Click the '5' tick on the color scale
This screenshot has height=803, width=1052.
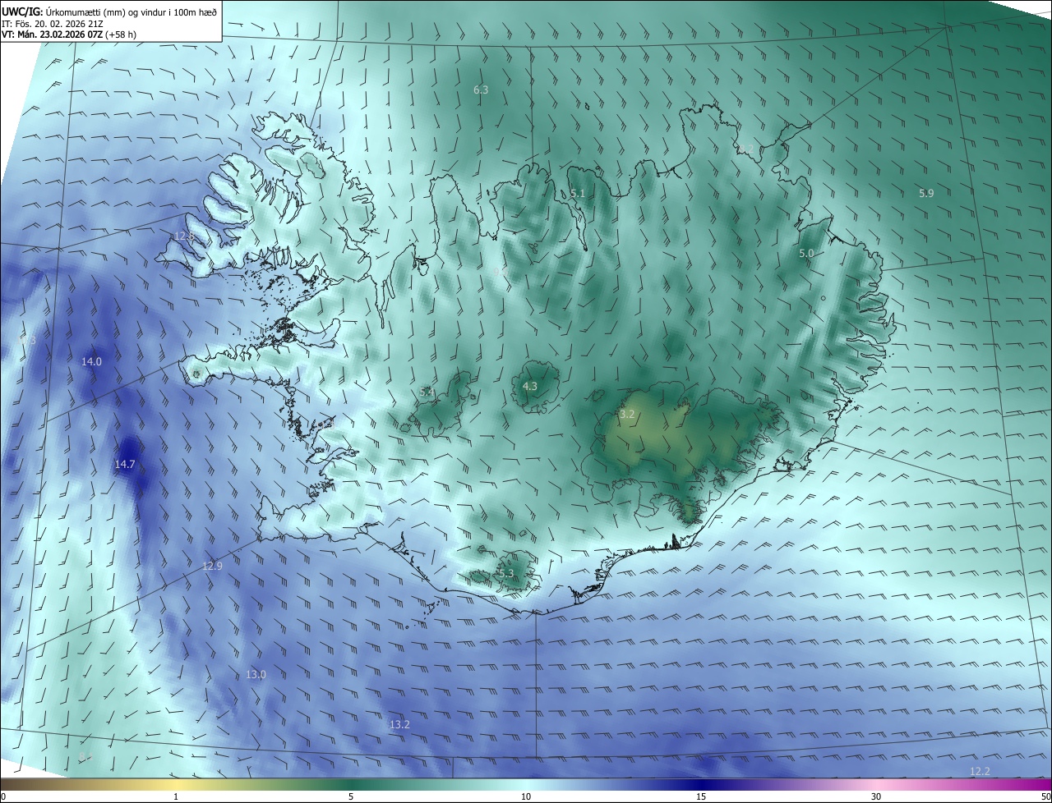[x=351, y=796]
